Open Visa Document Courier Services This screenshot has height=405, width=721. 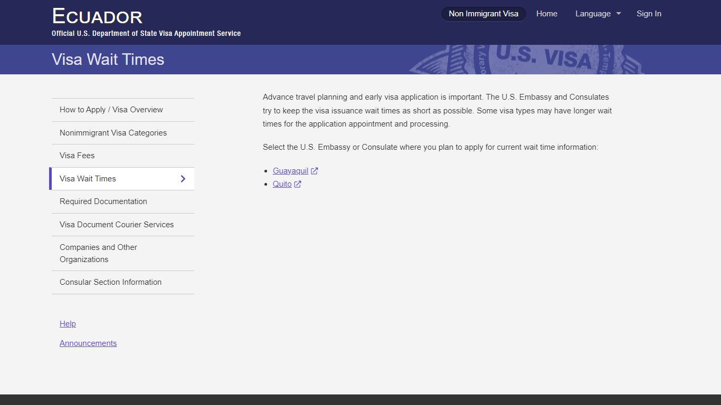(x=123, y=225)
